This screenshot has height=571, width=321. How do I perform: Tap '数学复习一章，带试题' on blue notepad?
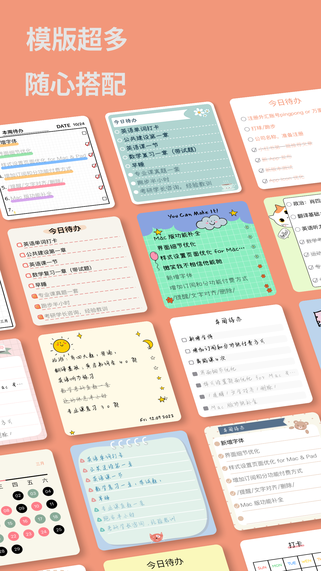point(128,485)
